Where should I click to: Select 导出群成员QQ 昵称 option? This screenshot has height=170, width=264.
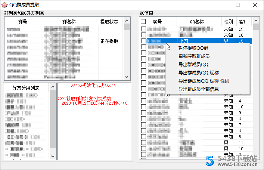click(x=199, y=73)
